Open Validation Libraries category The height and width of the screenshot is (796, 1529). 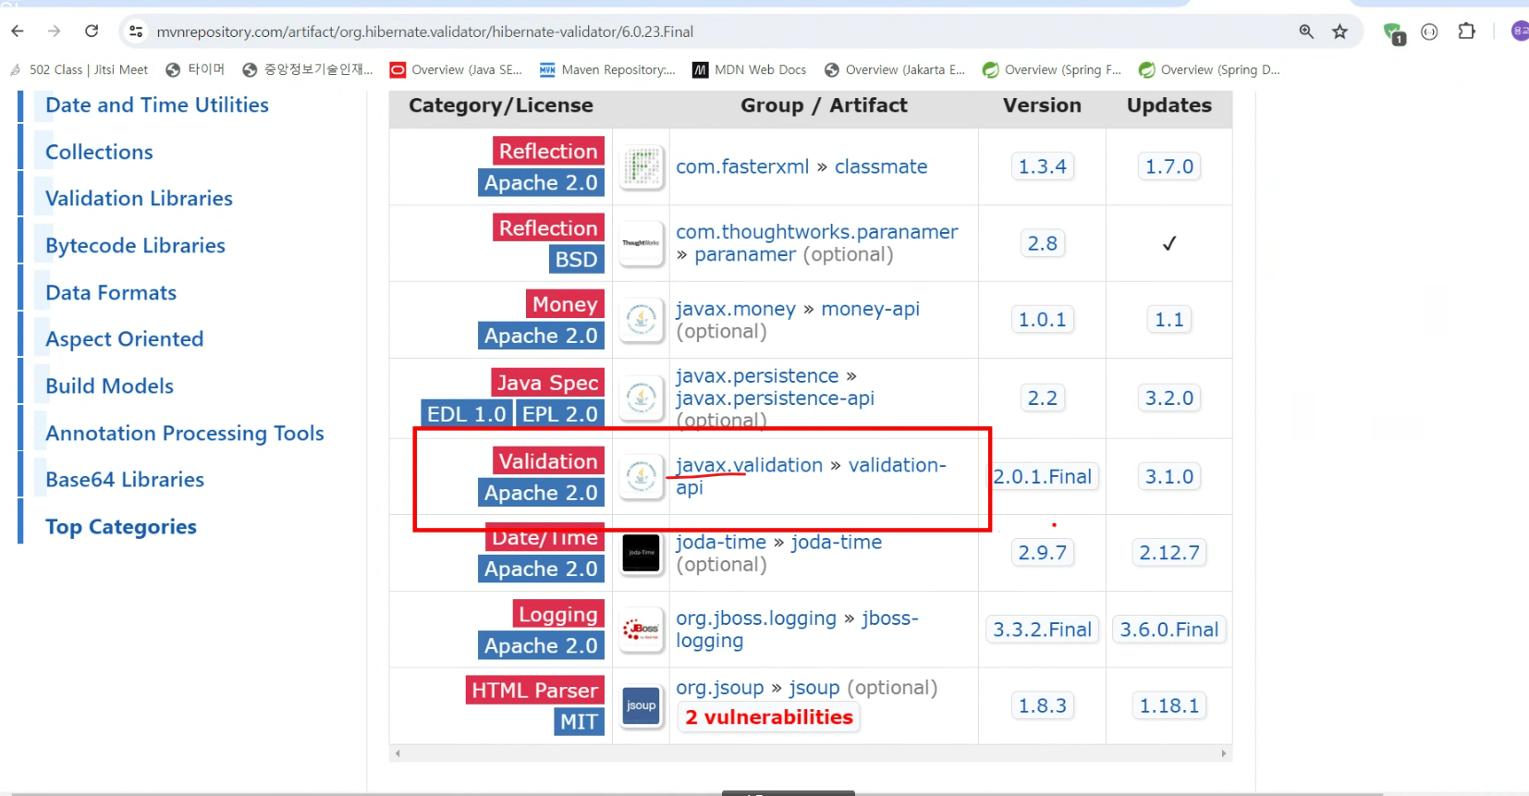(139, 199)
